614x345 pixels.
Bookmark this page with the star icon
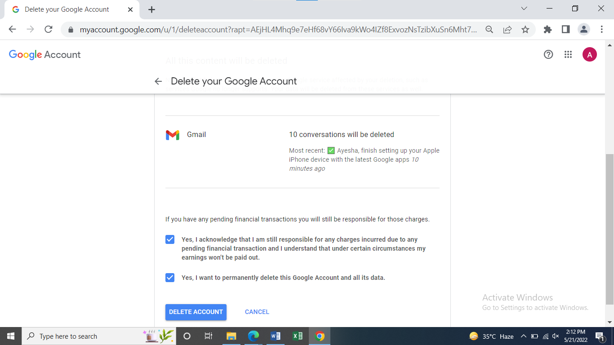pos(525,29)
